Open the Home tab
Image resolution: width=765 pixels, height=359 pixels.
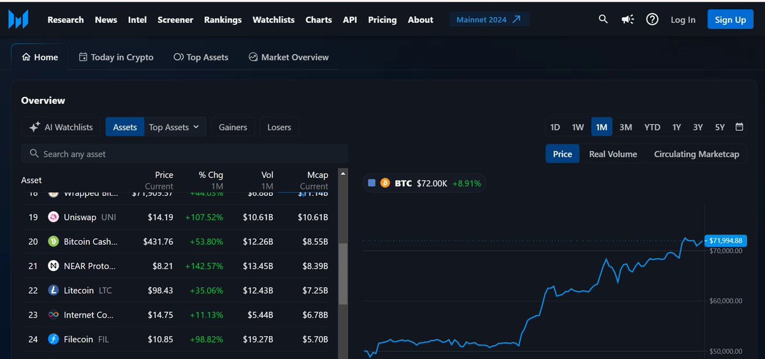coord(40,57)
